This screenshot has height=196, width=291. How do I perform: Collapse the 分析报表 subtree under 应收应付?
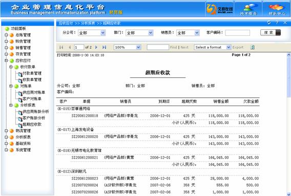pyautogui.click(x=11, y=105)
